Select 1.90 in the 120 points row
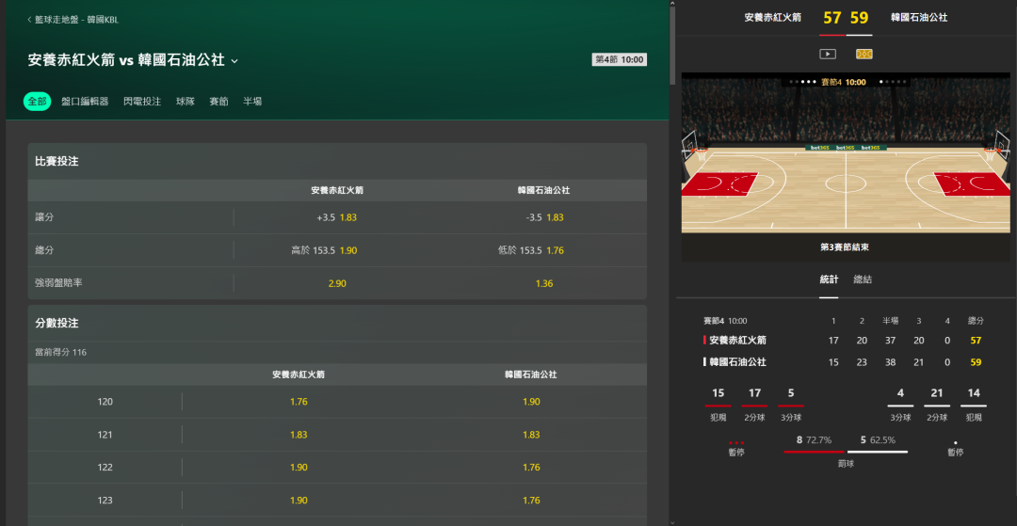Image resolution: width=1017 pixels, height=526 pixels. [x=531, y=402]
